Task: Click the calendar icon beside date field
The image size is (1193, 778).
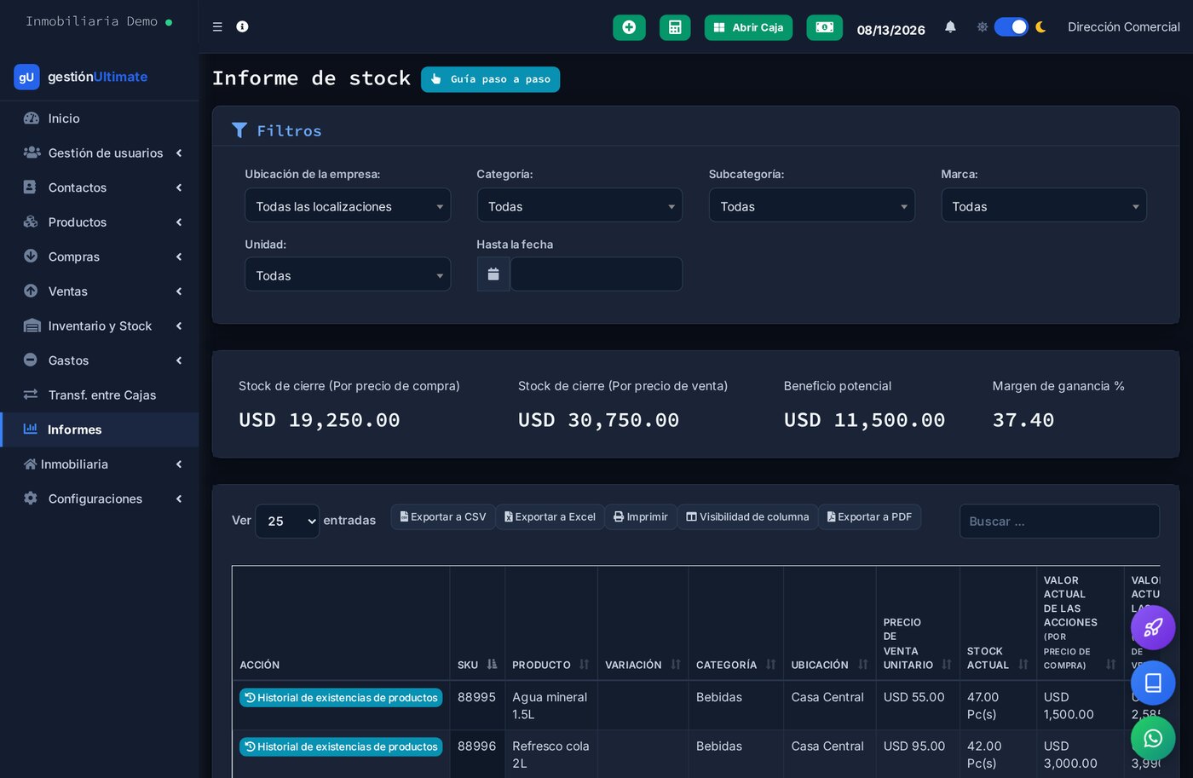Action: (x=493, y=274)
